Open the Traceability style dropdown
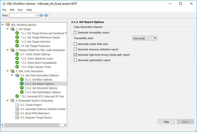This screenshot has width=197, height=132. (x=145, y=38)
